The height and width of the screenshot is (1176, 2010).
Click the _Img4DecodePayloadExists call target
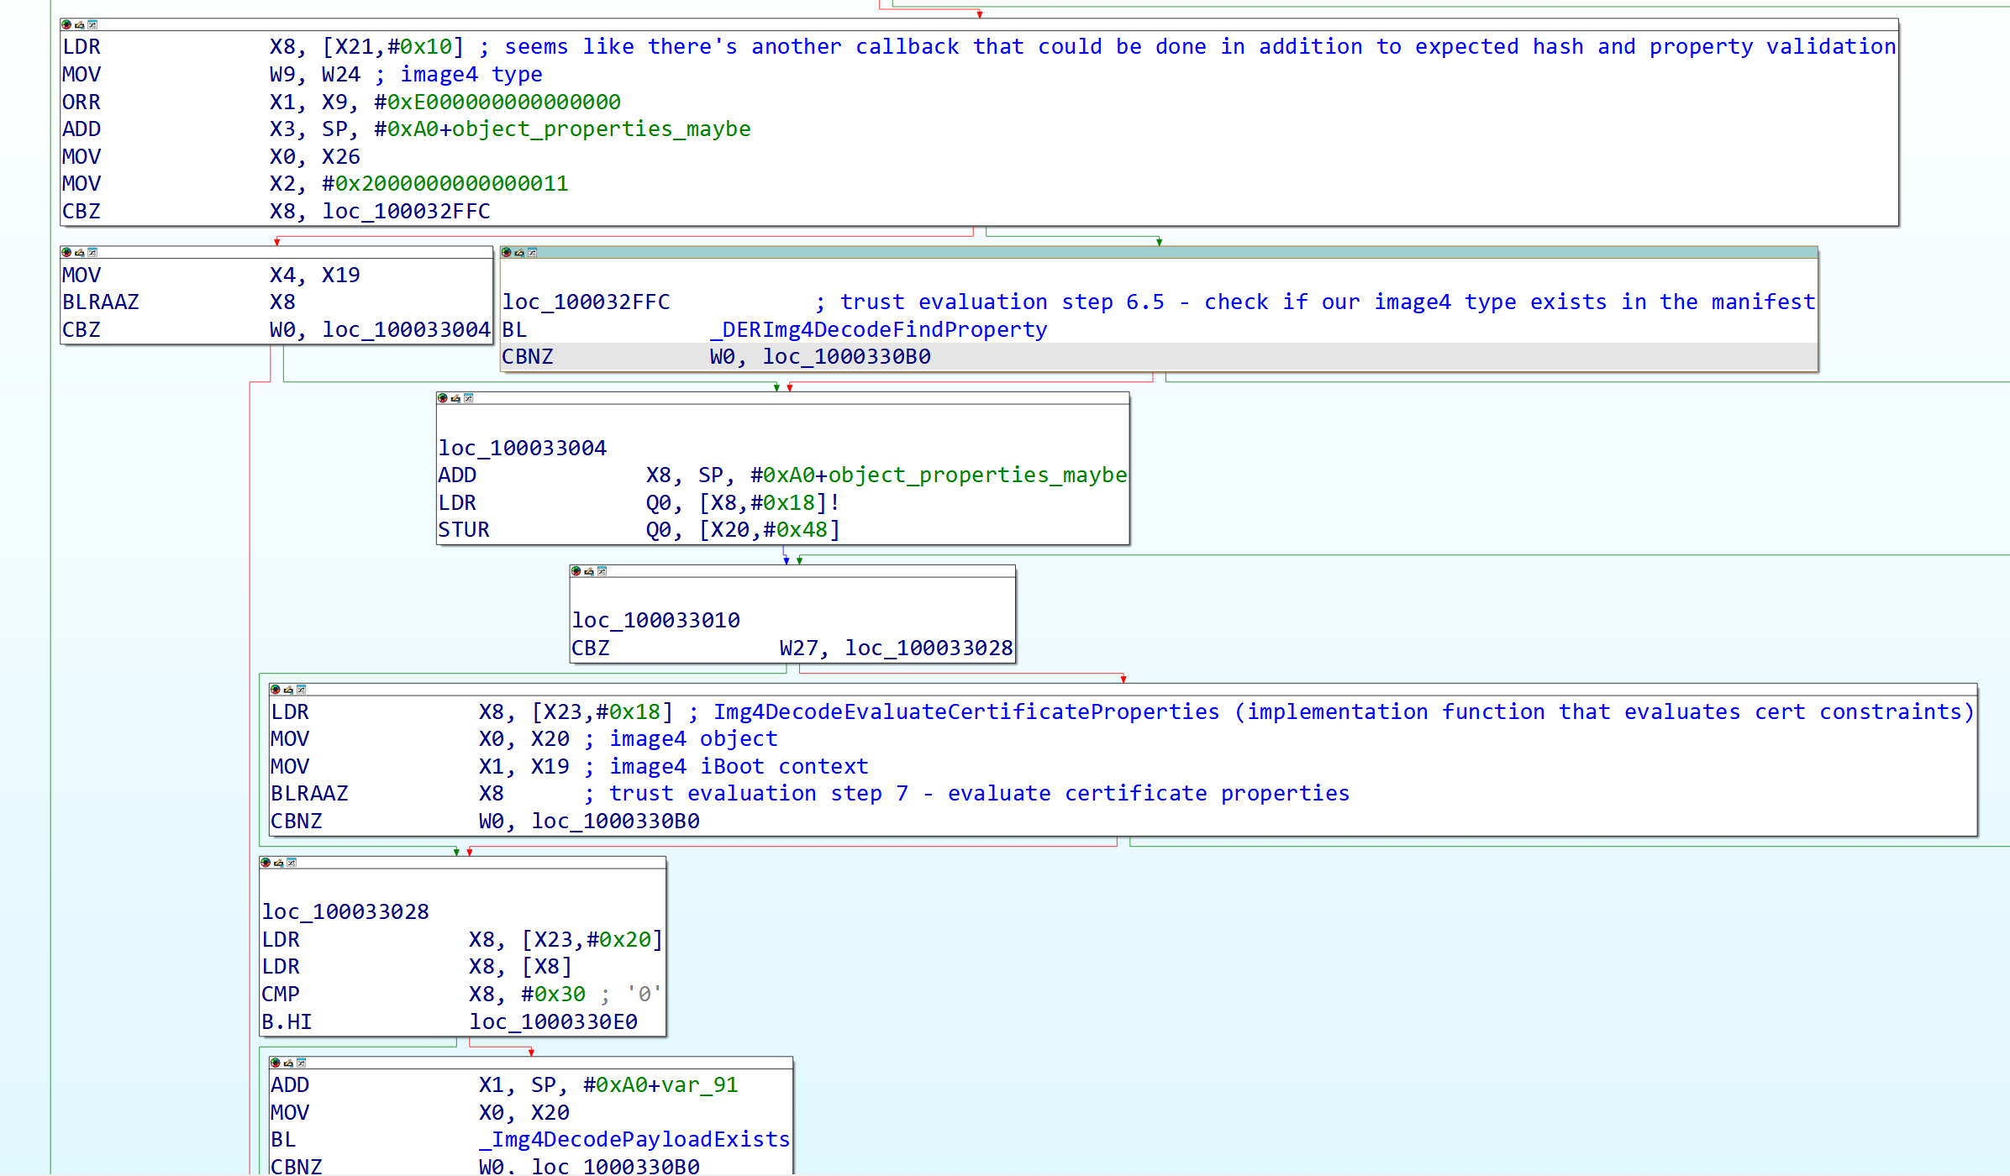634,1140
